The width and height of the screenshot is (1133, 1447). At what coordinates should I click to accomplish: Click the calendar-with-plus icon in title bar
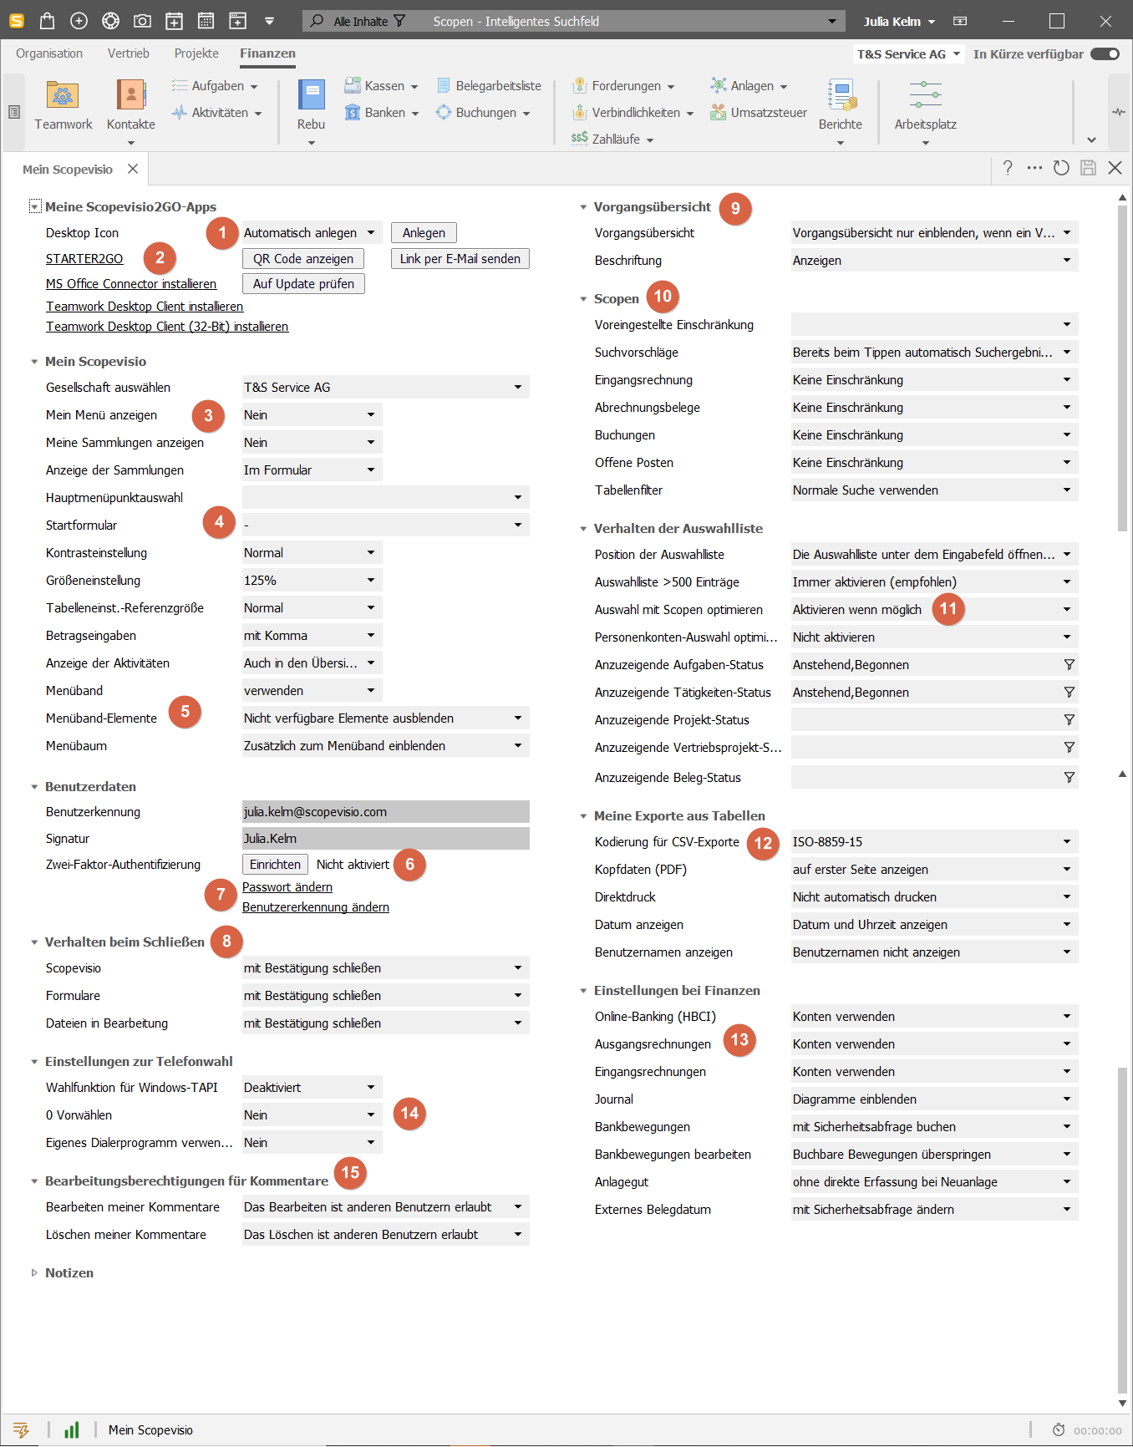point(174,21)
